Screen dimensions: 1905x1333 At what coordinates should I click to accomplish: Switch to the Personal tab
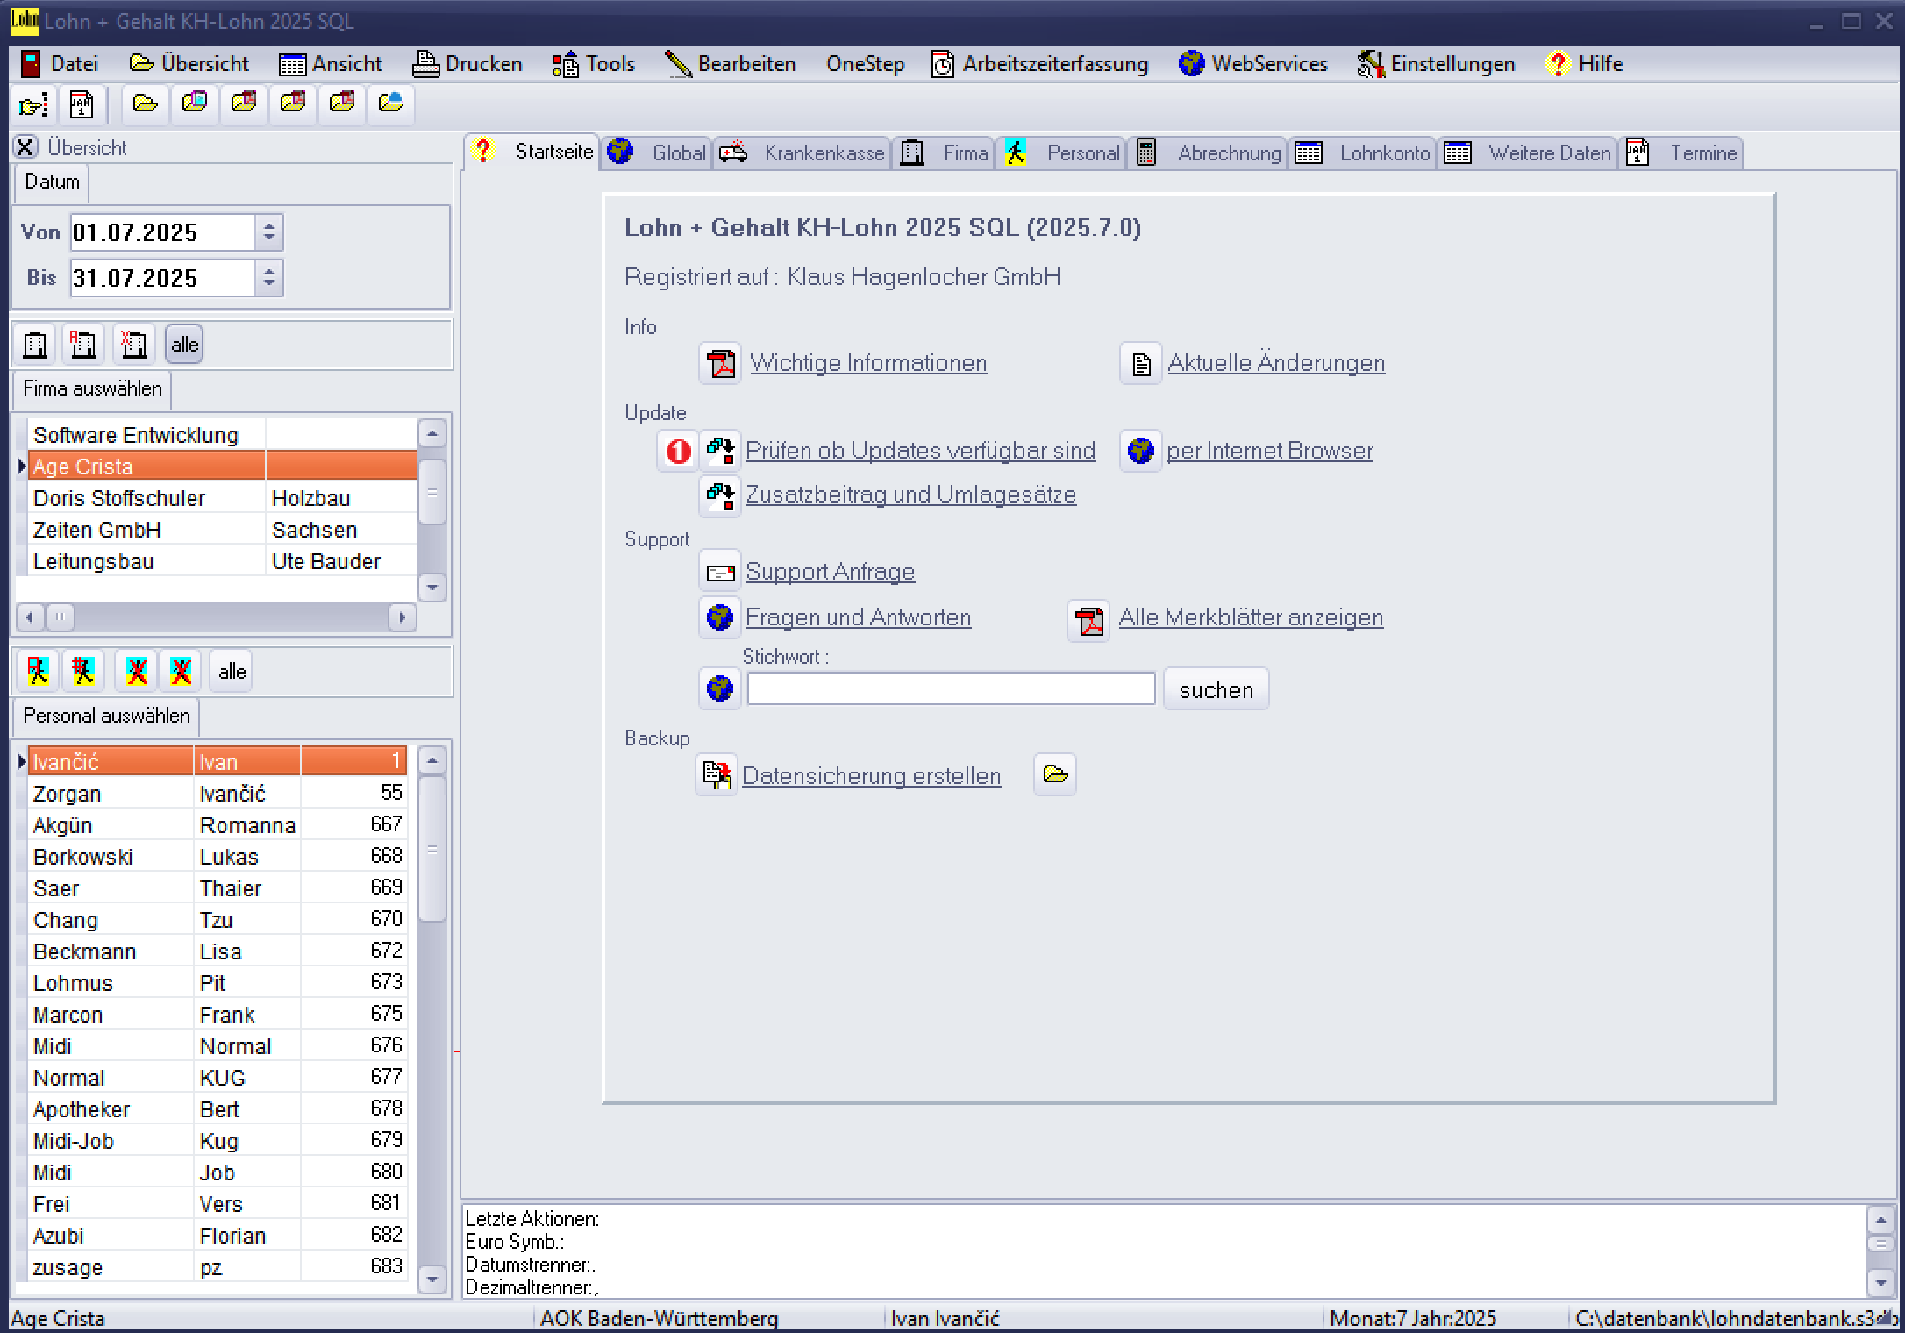point(1062,153)
